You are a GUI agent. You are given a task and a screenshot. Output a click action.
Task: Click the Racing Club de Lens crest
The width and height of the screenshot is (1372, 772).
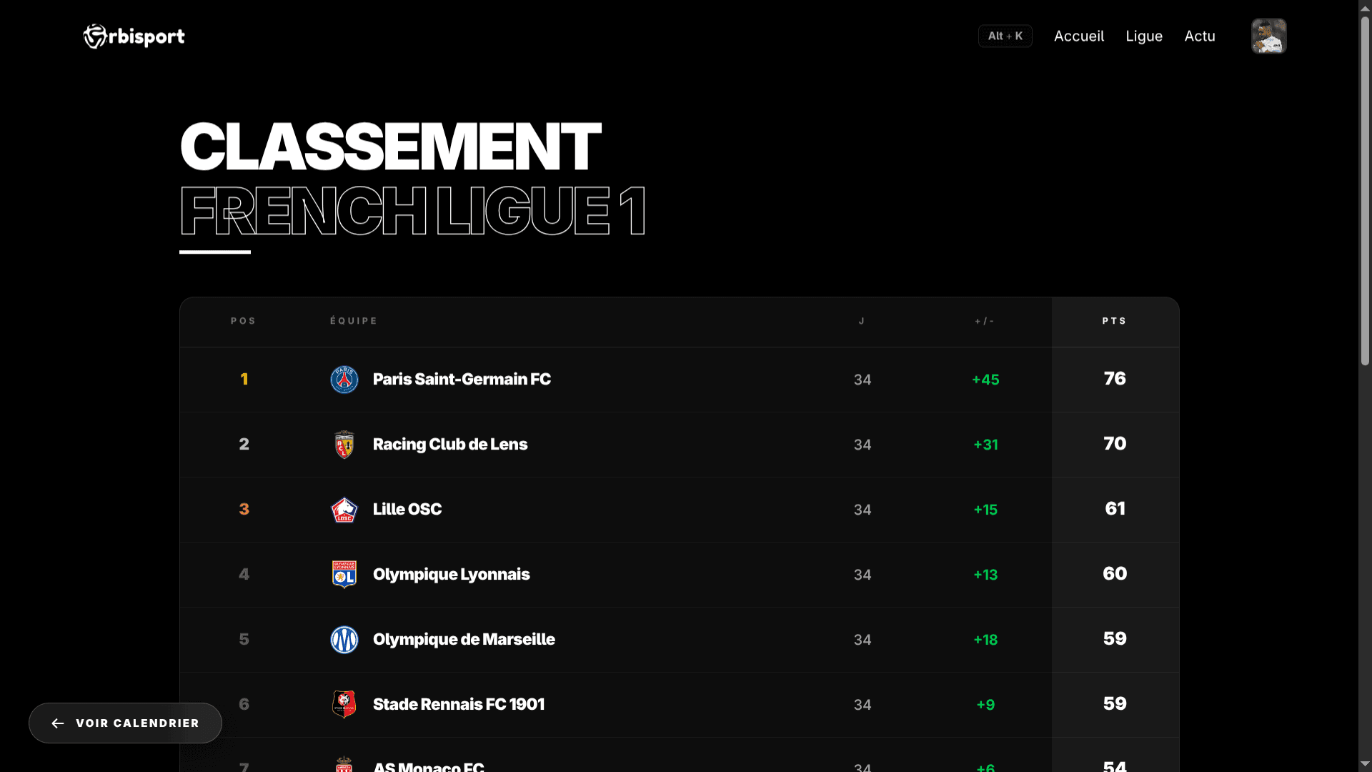click(344, 445)
